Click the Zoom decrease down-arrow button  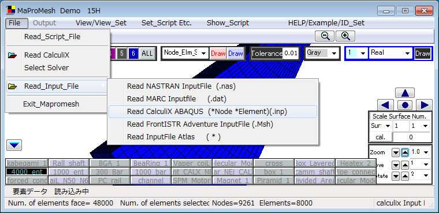click(x=395, y=153)
